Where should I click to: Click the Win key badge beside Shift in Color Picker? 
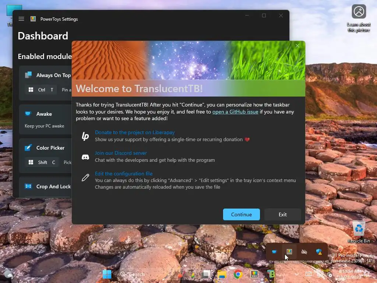(x=31, y=163)
